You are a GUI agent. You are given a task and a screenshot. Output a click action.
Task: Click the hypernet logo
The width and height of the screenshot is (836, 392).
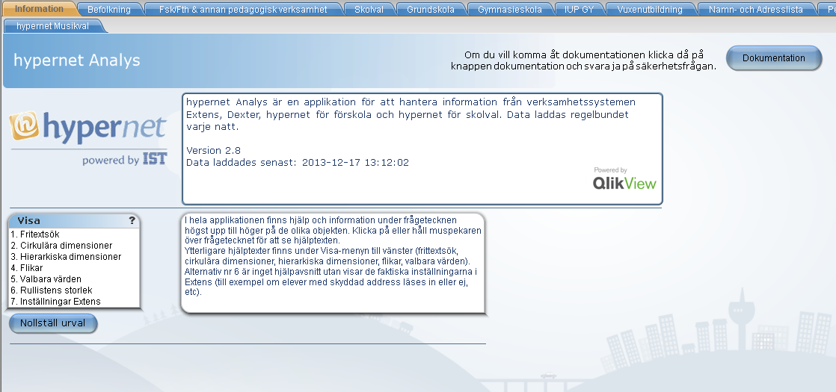pyautogui.click(x=88, y=138)
